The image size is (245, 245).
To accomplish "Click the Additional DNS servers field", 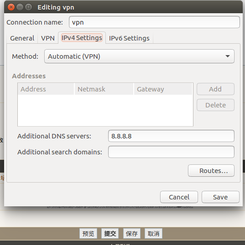I will [171, 136].
